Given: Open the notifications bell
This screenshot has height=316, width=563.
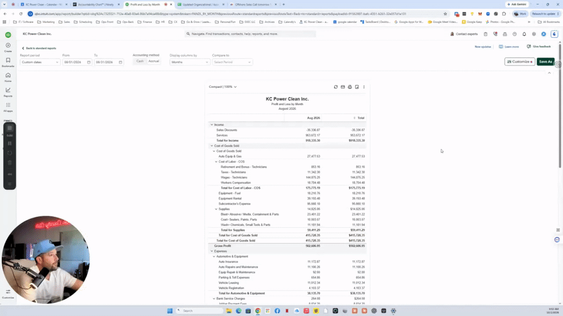Looking at the screenshot, I should [524, 34].
